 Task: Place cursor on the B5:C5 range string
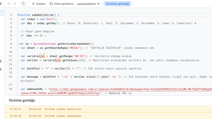[80, 56]
